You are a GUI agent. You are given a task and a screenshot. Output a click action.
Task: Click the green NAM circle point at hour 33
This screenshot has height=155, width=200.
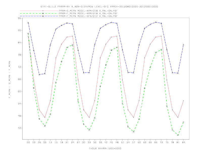[x=89, y=130]
